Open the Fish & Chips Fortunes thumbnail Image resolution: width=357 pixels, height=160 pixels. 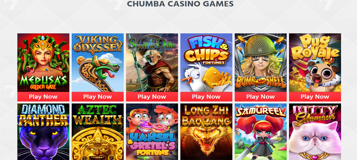[206, 63]
